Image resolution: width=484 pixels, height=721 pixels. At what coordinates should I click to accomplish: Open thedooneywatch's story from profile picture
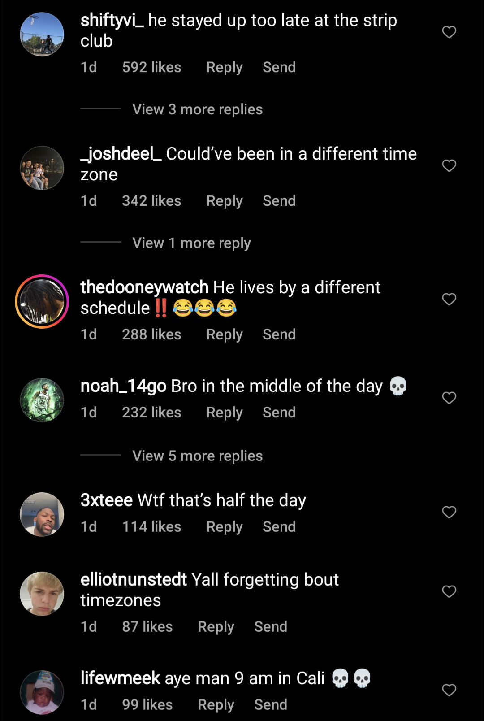tap(42, 301)
